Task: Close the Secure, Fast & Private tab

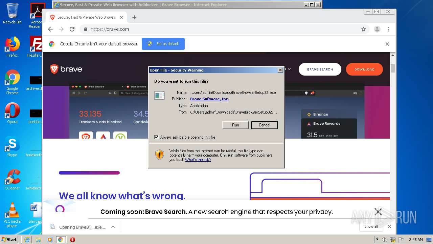Action: pyautogui.click(x=121, y=17)
